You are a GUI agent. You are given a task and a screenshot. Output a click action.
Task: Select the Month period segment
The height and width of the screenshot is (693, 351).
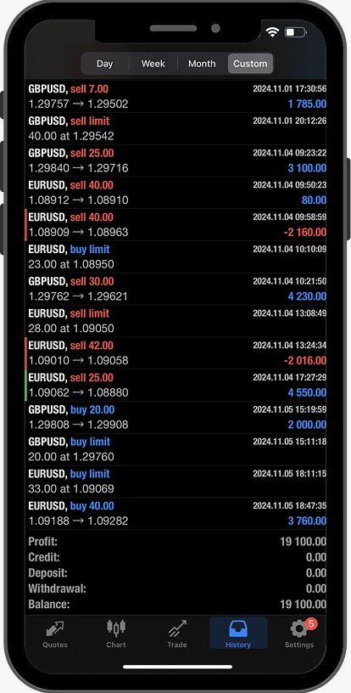point(202,64)
